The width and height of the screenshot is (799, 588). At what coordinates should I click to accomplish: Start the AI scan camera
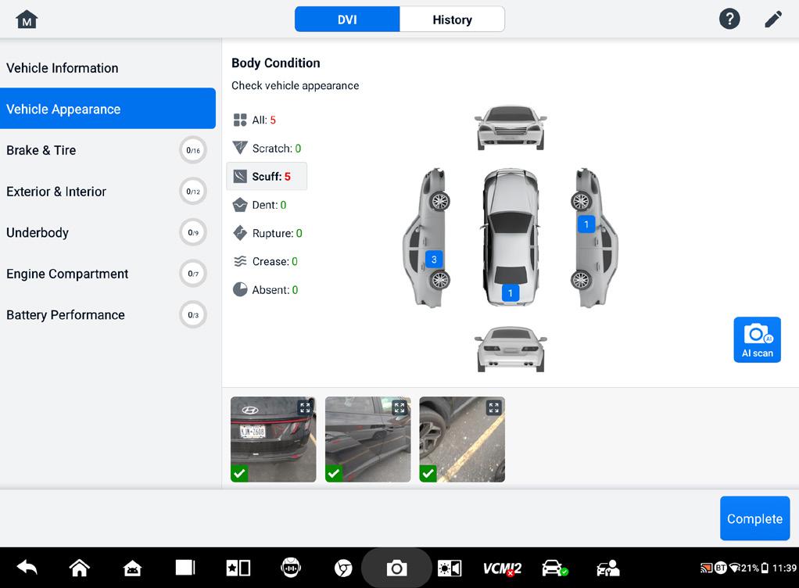(758, 340)
